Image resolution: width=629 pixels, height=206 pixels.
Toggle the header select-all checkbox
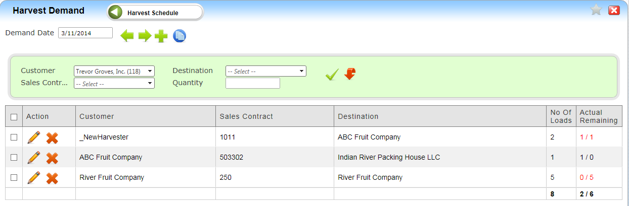[x=14, y=117]
